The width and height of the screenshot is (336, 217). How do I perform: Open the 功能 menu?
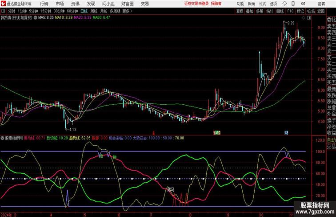point(240,4)
